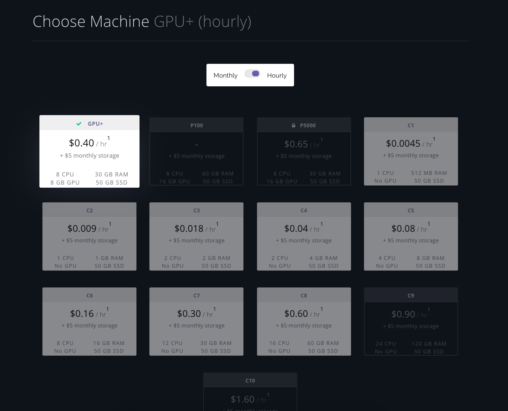508x411 pixels.
Task: Click the footnote superscript on GPU+ price
Action: (x=109, y=138)
